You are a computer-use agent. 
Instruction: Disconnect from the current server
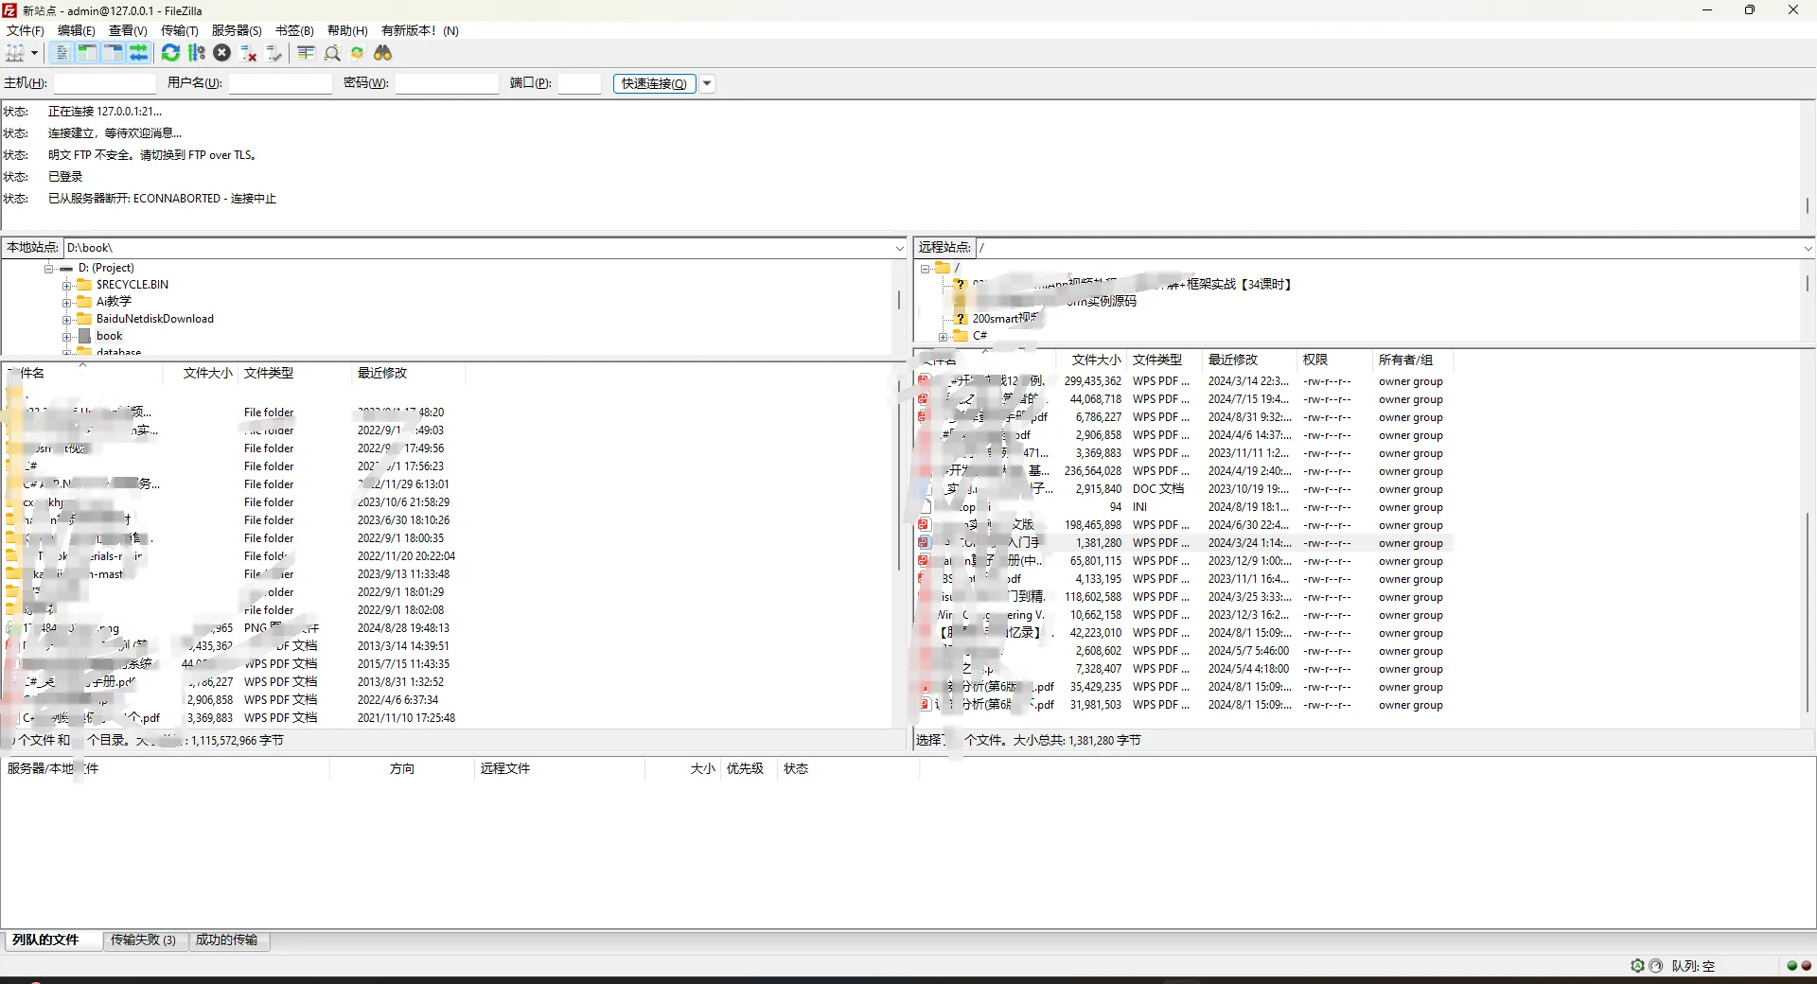pos(249,54)
